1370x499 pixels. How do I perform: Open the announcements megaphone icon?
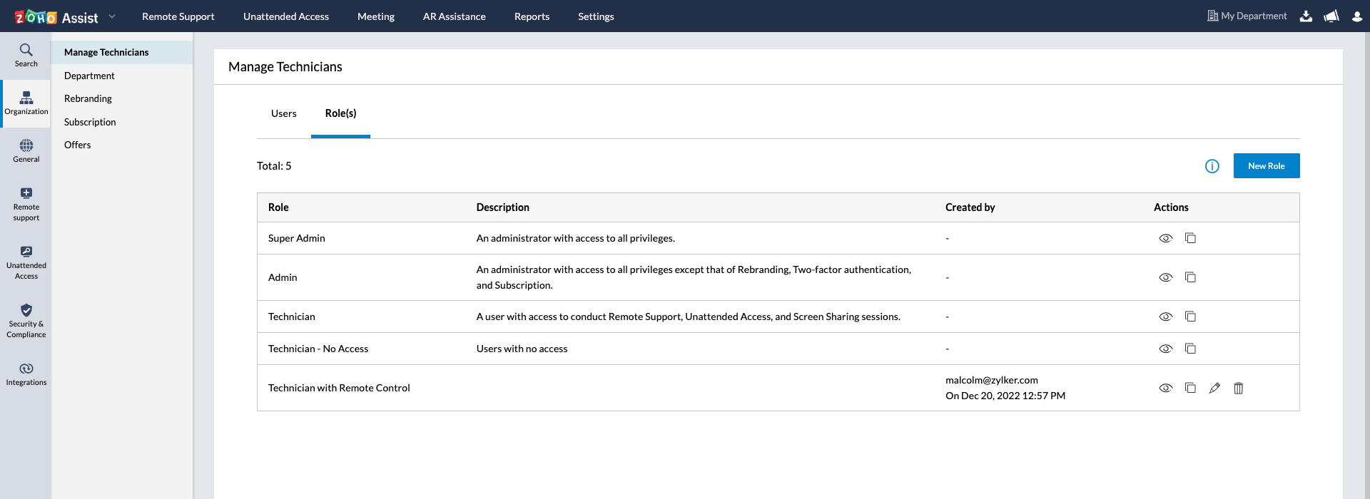click(x=1331, y=16)
